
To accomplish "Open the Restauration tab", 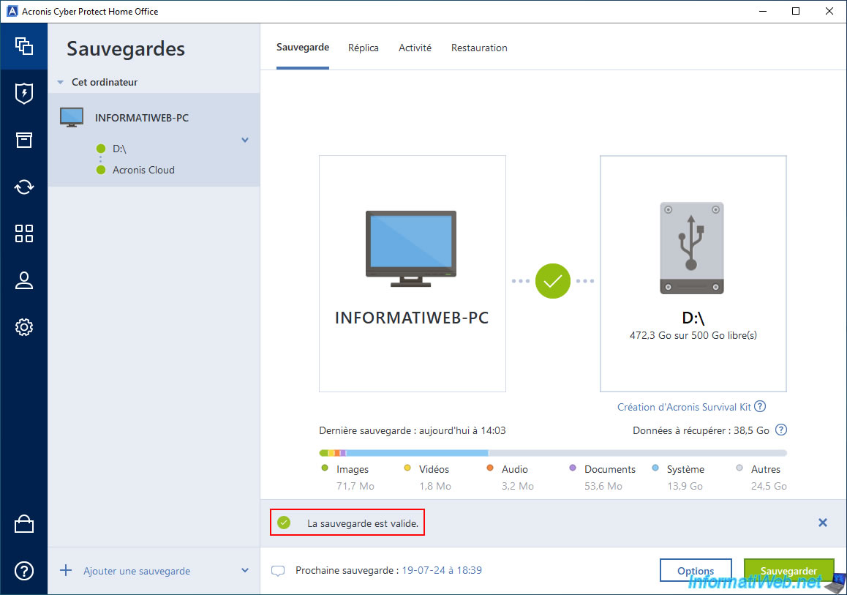I will click(479, 48).
